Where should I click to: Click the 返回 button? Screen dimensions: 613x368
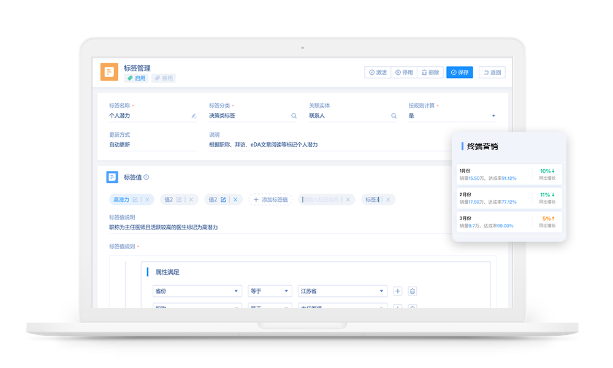[x=492, y=72]
